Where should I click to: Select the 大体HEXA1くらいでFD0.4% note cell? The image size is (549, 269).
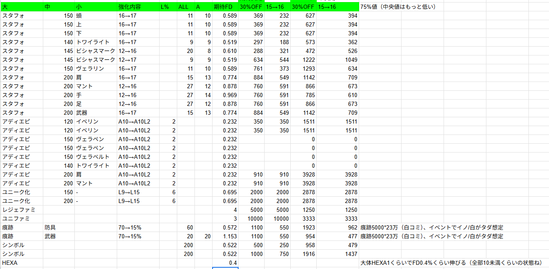click(x=452, y=263)
